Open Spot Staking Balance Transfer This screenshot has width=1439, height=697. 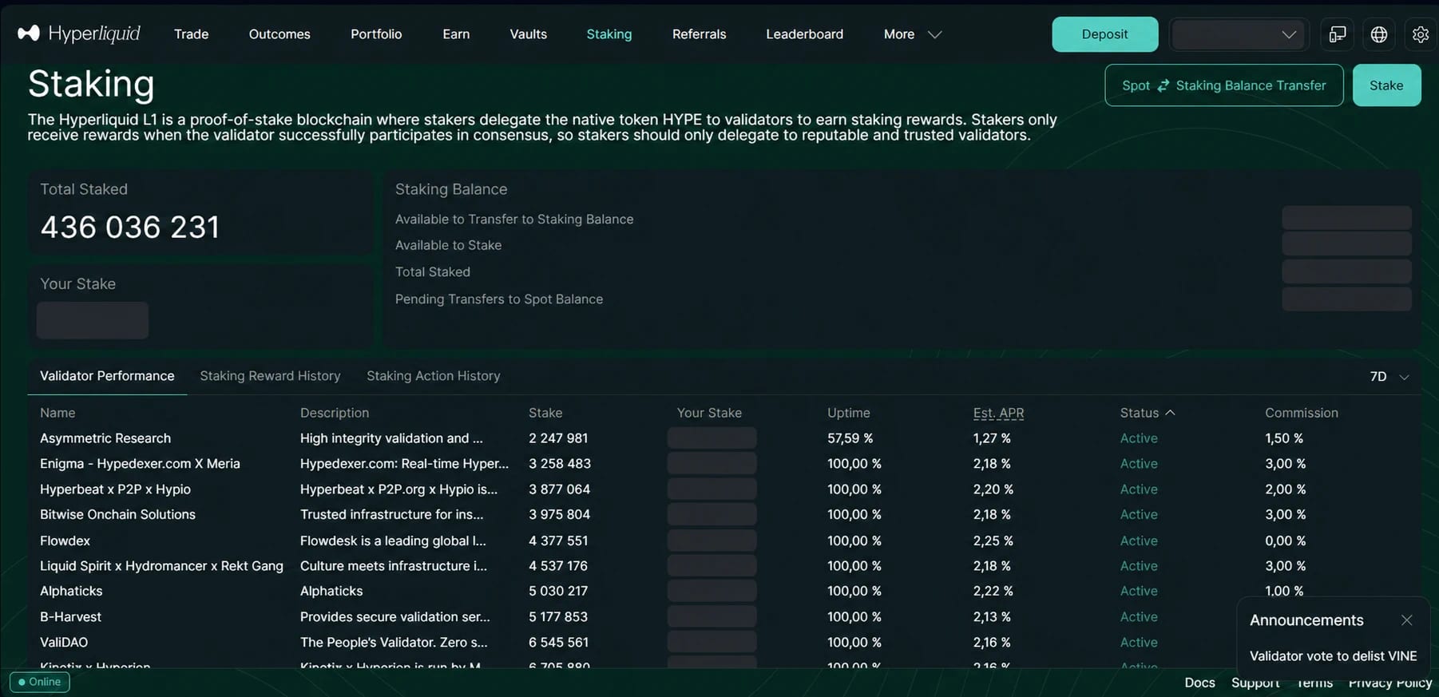[1223, 85]
